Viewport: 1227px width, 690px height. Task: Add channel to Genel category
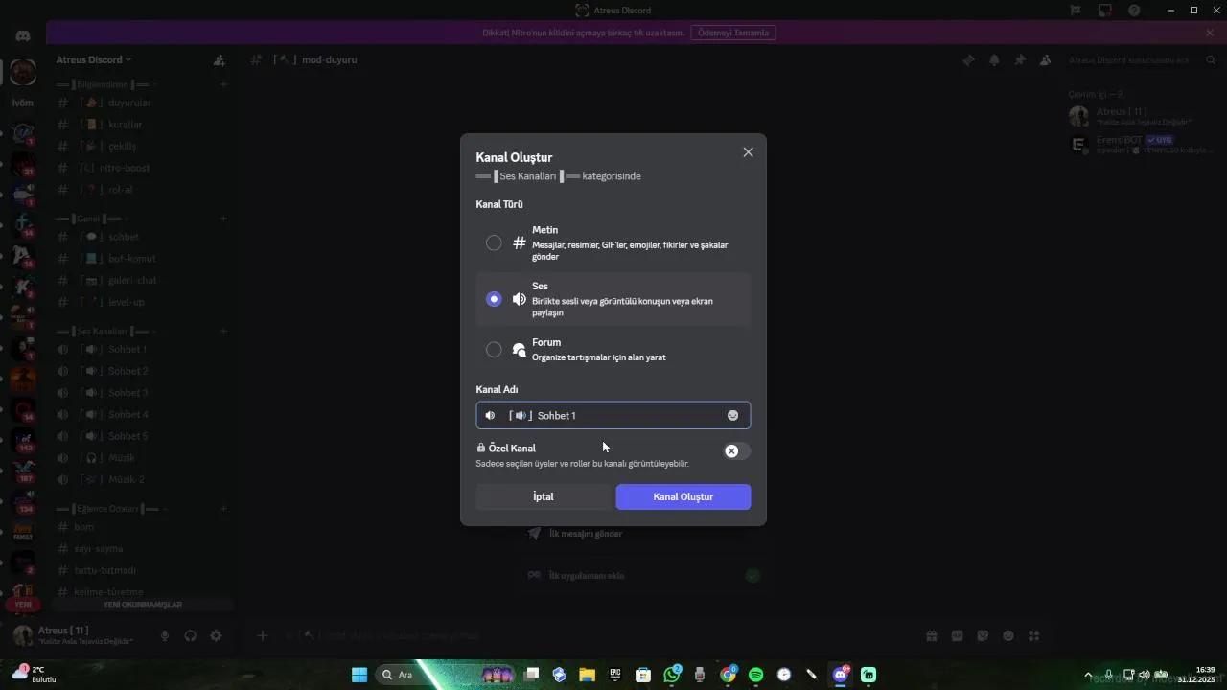click(x=223, y=218)
